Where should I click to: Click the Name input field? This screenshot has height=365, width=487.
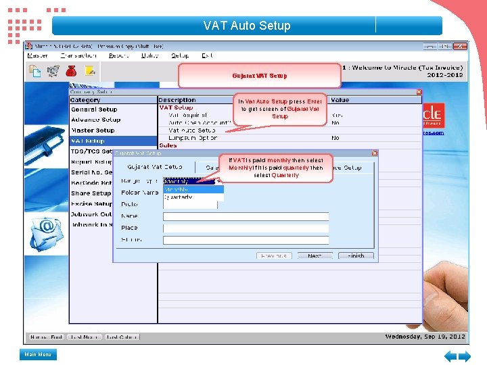(246, 216)
